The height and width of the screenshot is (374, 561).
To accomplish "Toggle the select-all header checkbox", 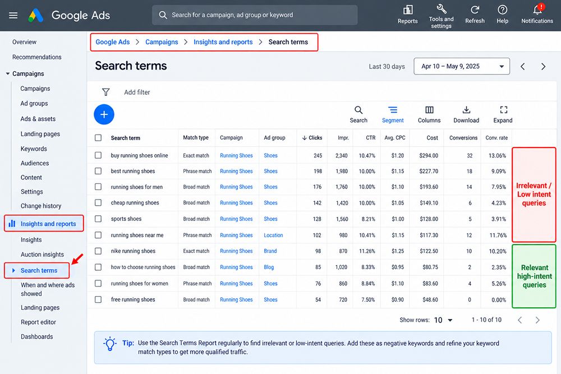I will coord(98,138).
